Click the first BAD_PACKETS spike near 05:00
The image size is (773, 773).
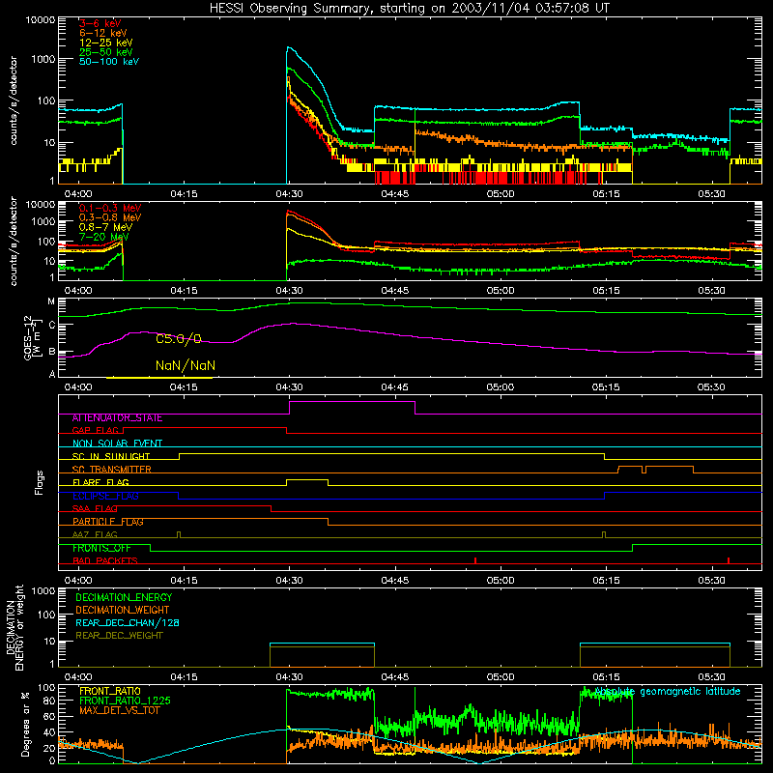[475, 560]
